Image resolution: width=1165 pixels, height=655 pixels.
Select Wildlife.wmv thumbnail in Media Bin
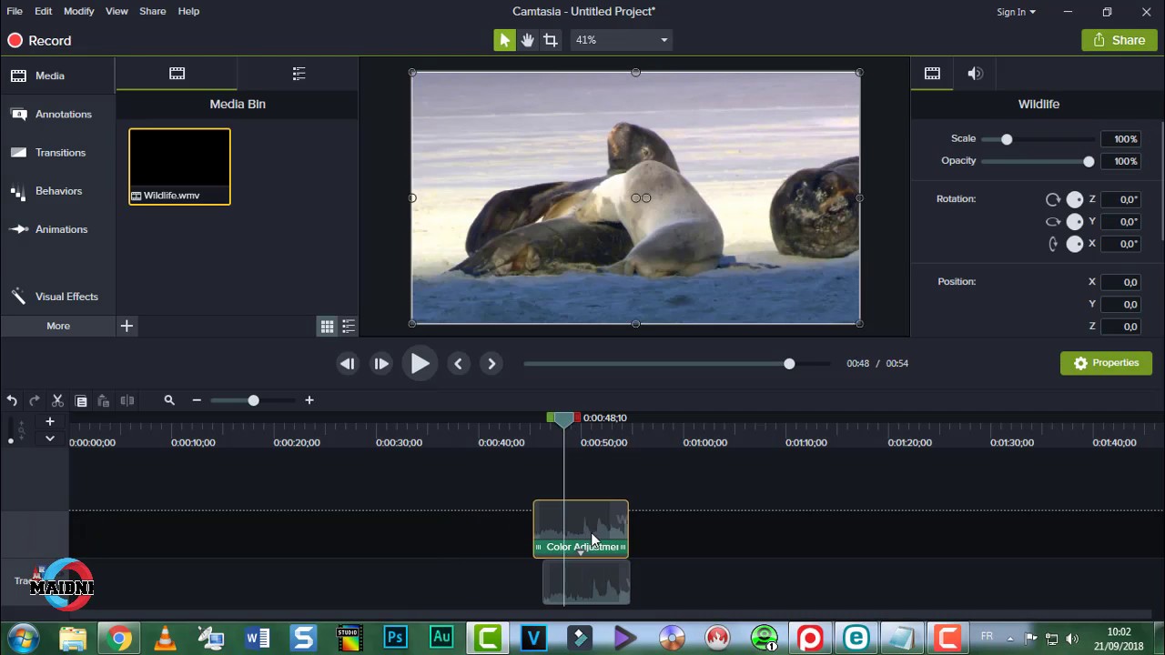click(x=179, y=166)
